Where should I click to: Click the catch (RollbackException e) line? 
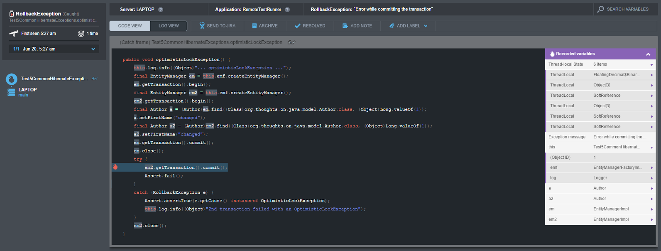[174, 192]
